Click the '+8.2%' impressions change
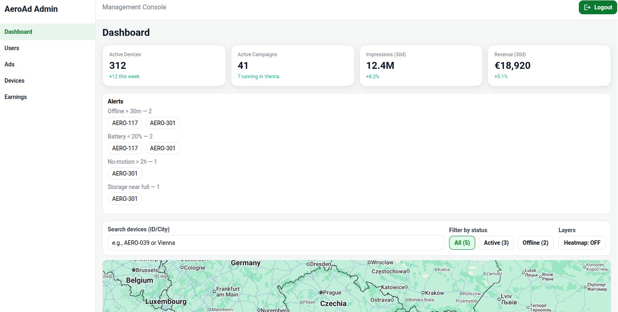The height and width of the screenshot is (312, 618). tap(372, 77)
